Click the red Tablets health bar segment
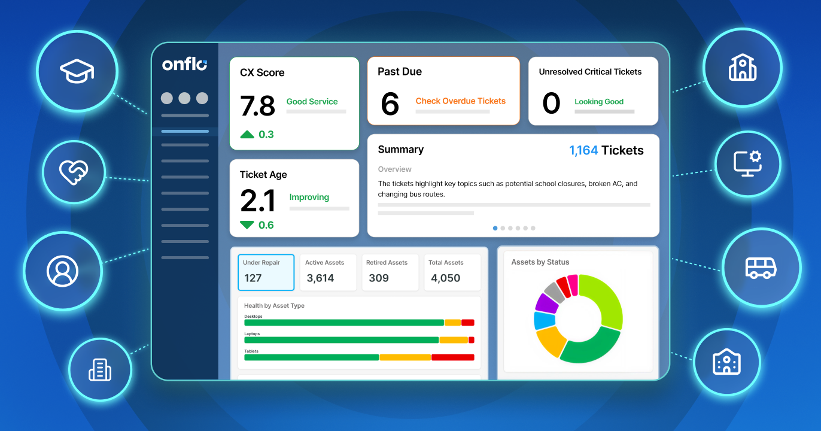Viewport: 821px width, 431px height. click(x=452, y=357)
